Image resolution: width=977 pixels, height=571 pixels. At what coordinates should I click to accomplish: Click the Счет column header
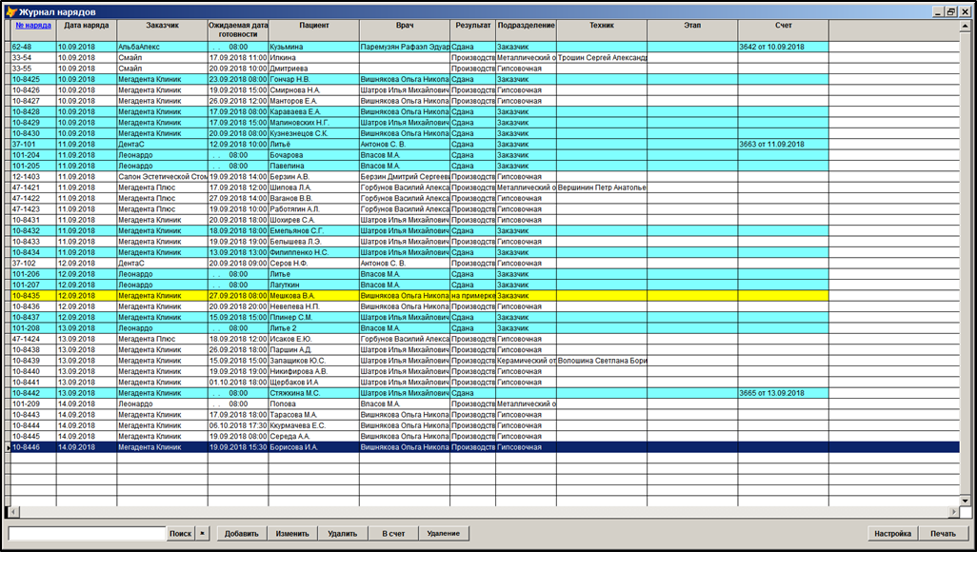pyautogui.click(x=783, y=26)
